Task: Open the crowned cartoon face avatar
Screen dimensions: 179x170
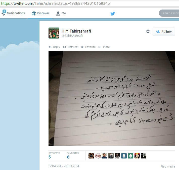Action: tap(137, 156)
